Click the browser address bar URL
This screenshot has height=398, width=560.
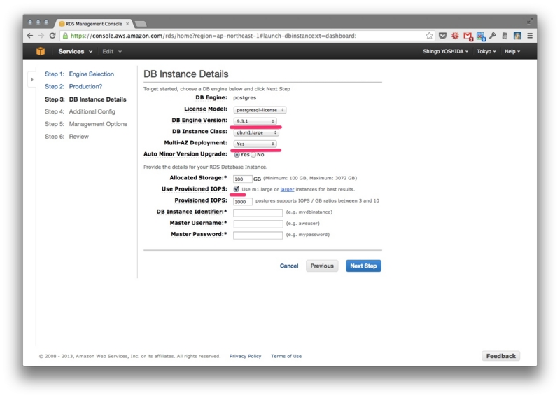pyautogui.click(x=213, y=36)
